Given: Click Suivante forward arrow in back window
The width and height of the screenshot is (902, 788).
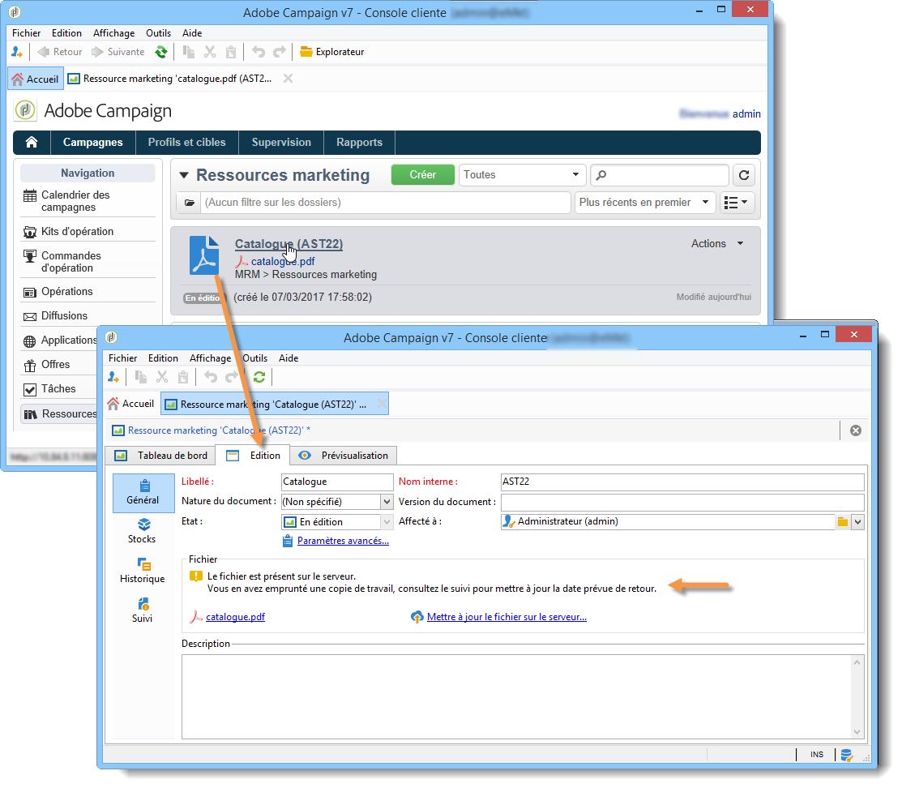Looking at the screenshot, I should click(118, 52).
